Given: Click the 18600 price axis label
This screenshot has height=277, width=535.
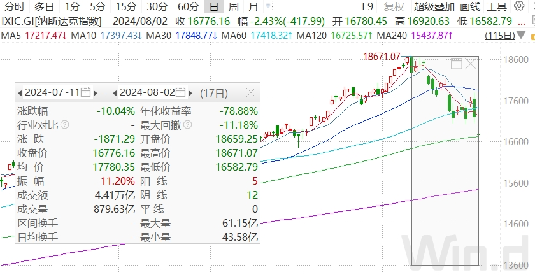Looking at the screenshot, I should [x=516, y=60].
